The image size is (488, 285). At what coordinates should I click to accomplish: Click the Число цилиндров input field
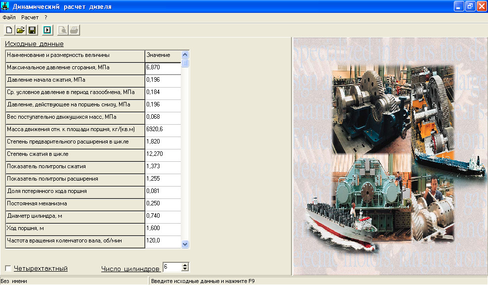coord(171,267)
